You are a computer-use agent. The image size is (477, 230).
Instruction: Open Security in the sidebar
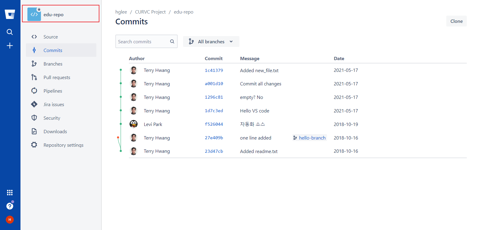[x=61, y=118]
